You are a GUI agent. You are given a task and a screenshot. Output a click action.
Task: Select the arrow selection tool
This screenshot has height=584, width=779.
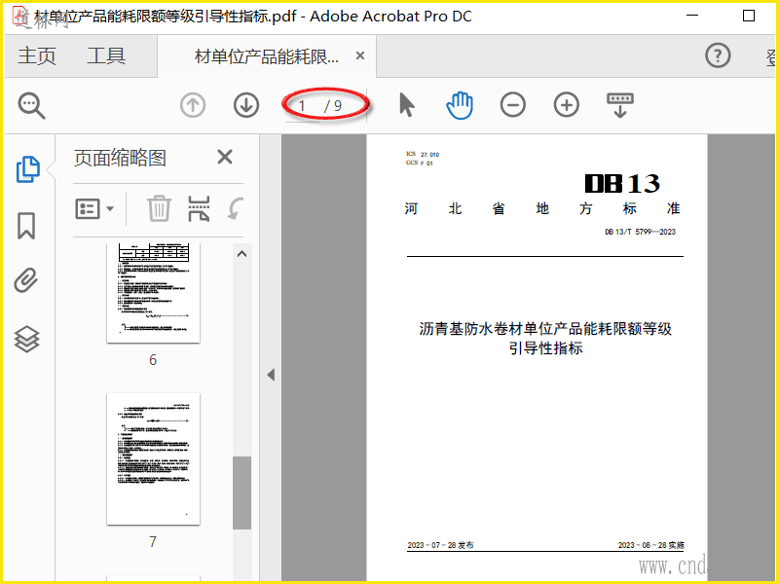tap(406, 105)
